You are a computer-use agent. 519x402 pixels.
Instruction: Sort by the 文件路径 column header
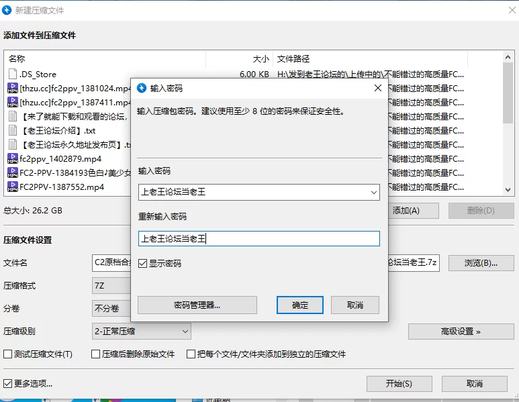371,58
